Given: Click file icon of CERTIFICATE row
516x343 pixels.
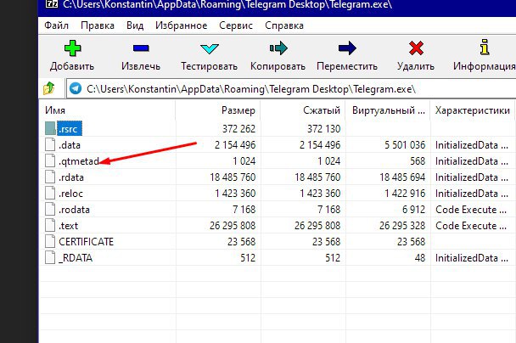Looking at the screenshot, I should point(50,241).
